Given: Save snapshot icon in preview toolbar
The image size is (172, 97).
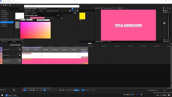Looking at the screenshot, I should 120,8.
